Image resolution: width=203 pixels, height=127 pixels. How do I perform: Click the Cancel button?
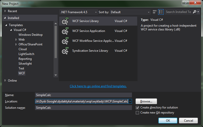coord(188,120)
